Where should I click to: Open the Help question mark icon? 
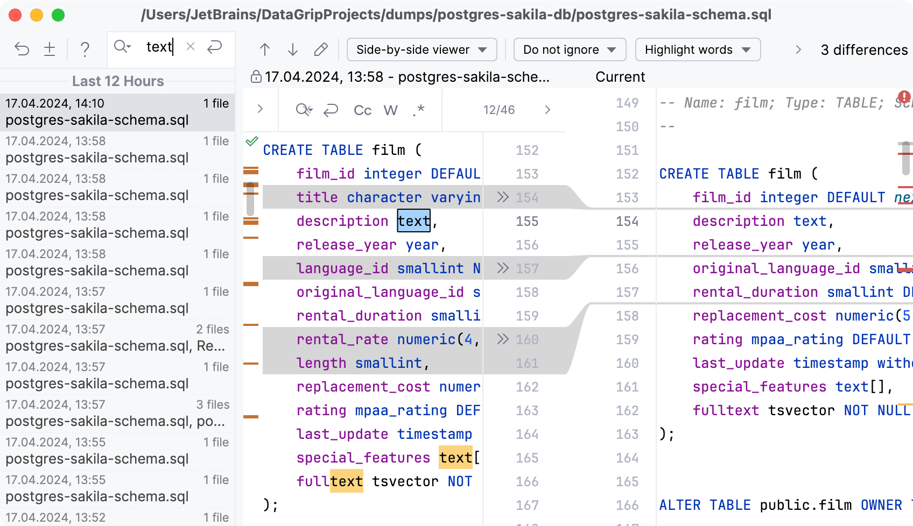coord(85,49)
